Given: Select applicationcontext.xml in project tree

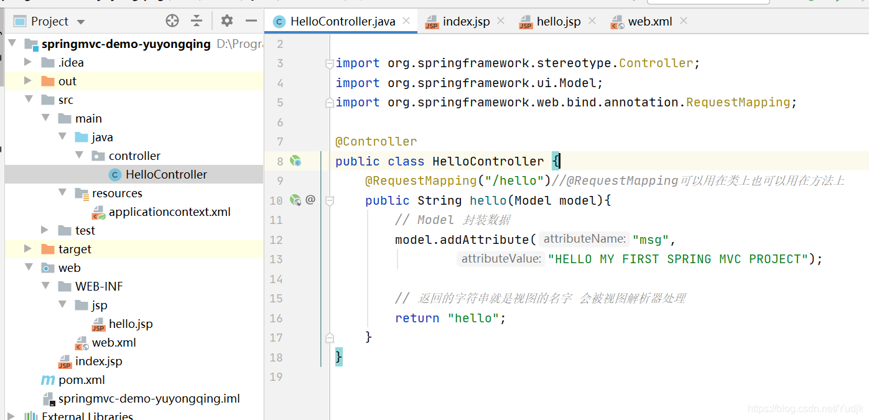Looking at the screenshot, I should point(169,212).
